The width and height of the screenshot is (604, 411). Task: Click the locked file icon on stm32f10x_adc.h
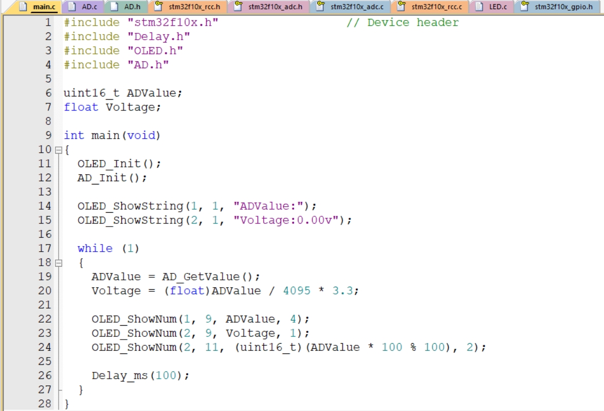tap(239, 6)
